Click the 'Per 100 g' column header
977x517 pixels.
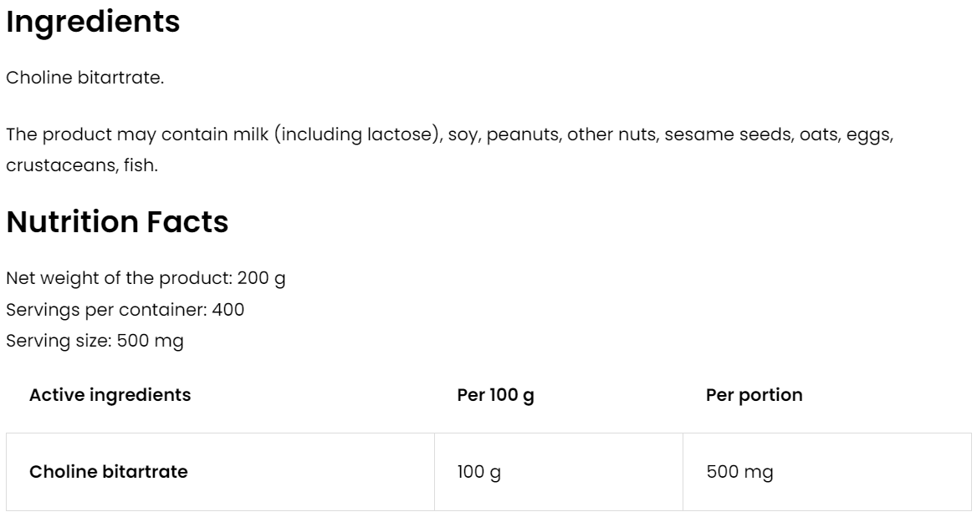495,395
